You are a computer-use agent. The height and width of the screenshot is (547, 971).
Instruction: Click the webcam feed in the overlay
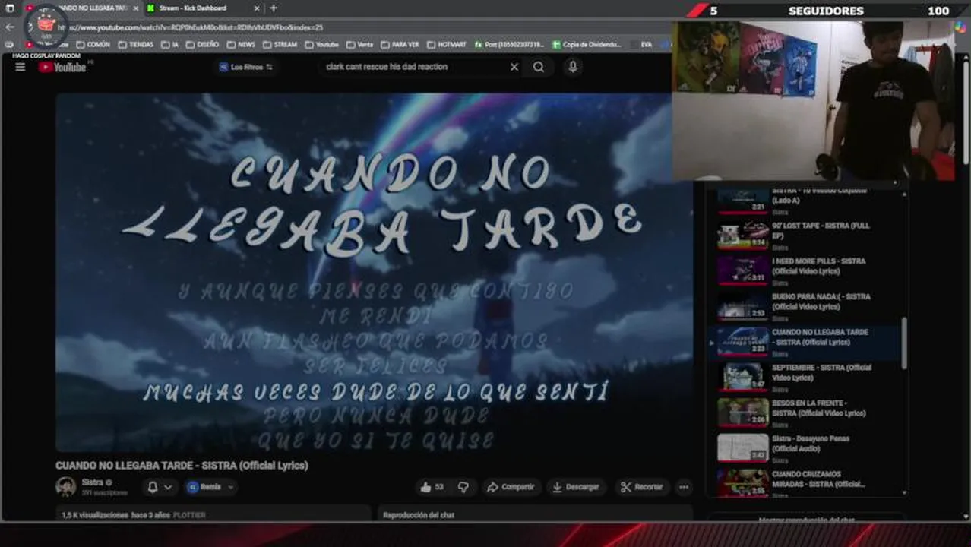tap(813, 100)
